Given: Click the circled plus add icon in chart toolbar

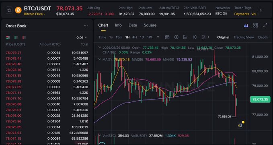Looking at the screenshot, I should [x=176, y=37].
